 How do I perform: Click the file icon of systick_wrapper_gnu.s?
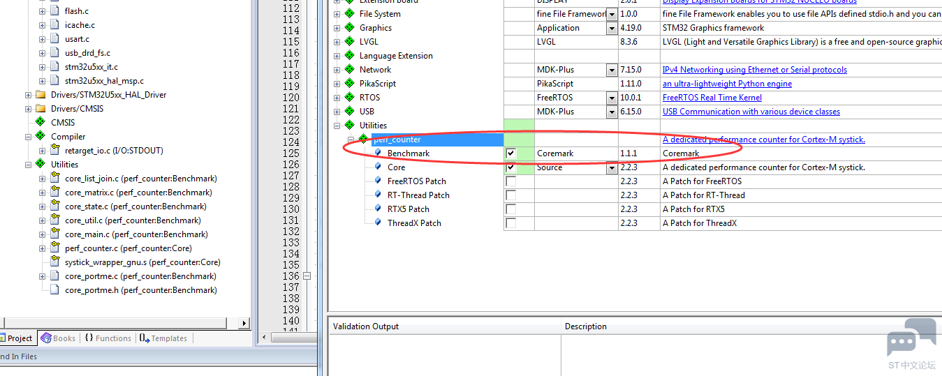pyautogui.click(x=55, y=262)
